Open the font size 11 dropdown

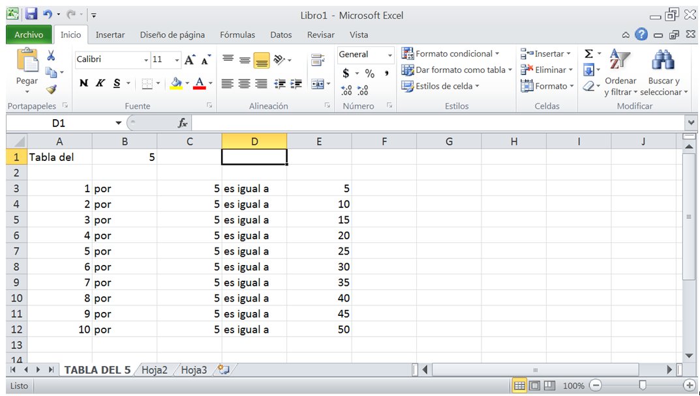(177, 60)
